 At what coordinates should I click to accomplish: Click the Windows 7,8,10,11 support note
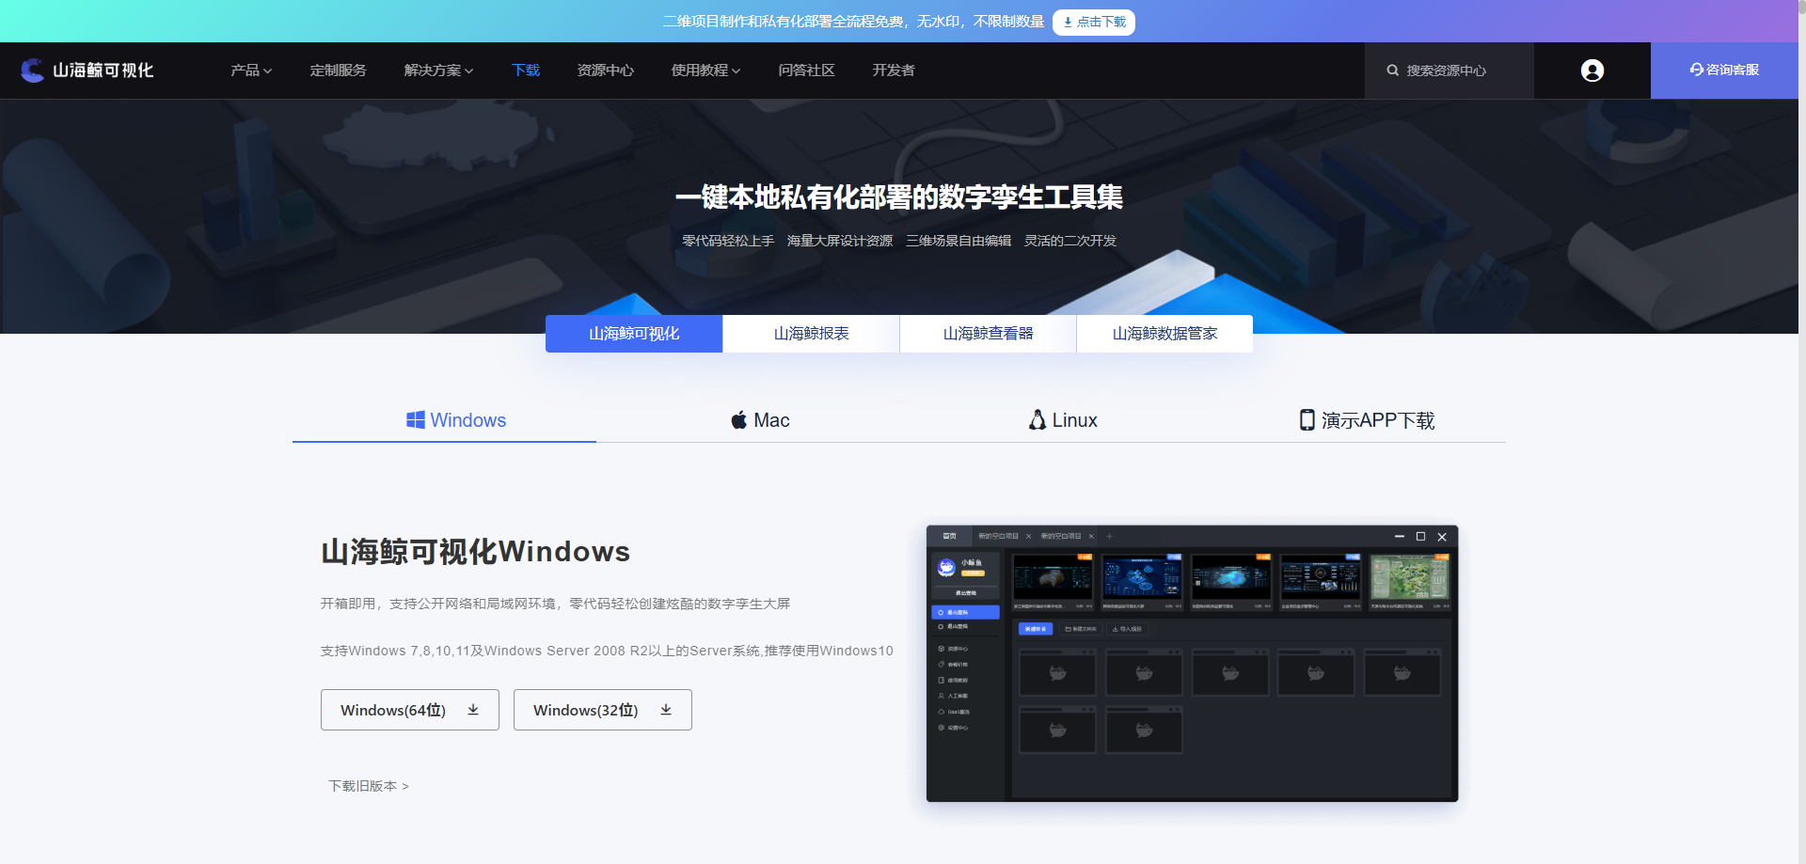tap(607, 651)
